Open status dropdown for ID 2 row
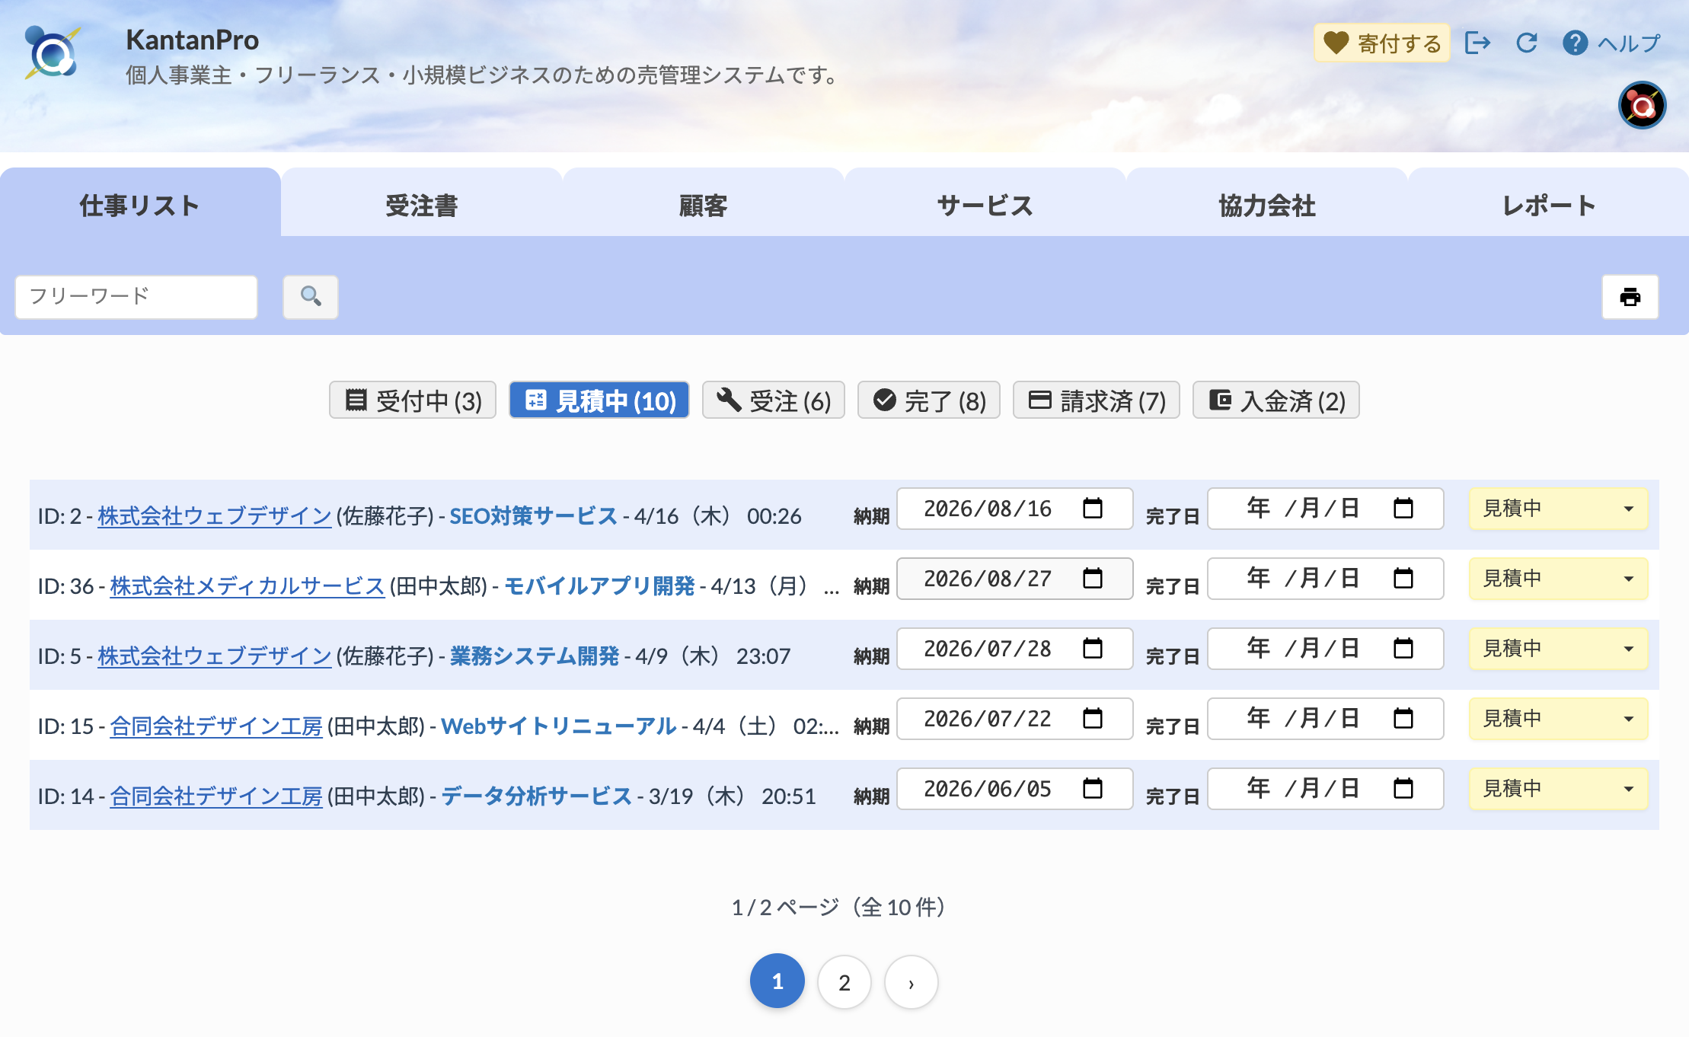 point(1558,509)
